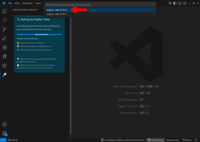Click Toggle Terminal shortcut hint
This screenshot has width=200, height=142.
pos(134,106)
